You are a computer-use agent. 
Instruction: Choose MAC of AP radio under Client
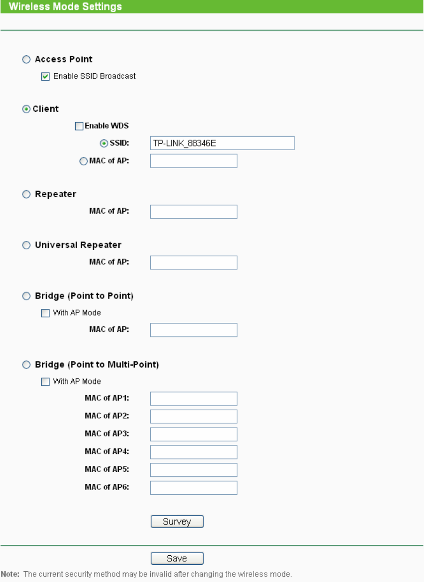click(84, 161)
